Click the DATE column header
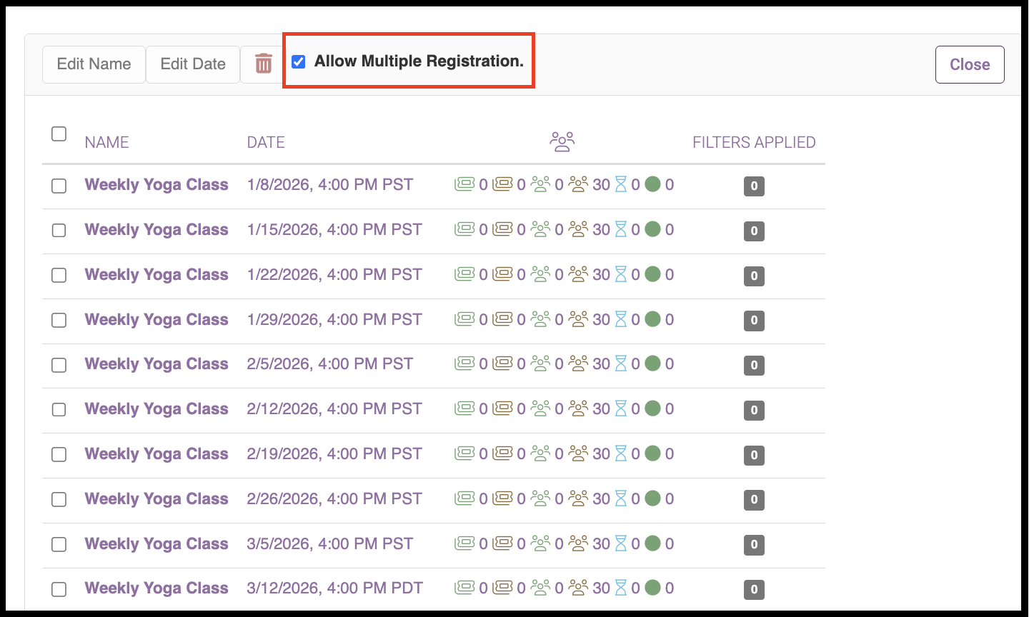 click(x=266, y=142)
